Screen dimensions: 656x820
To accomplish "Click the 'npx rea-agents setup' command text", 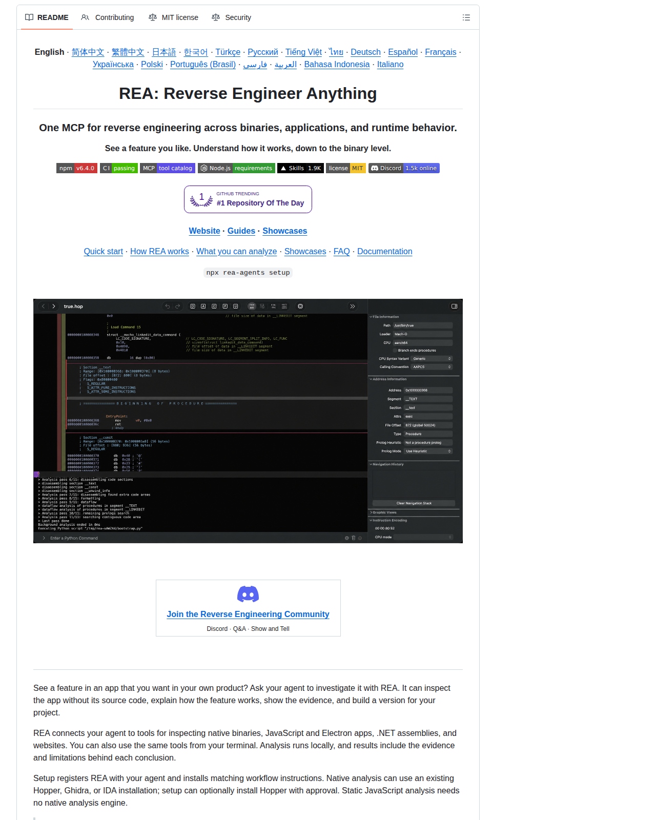I will coord(248,273).
